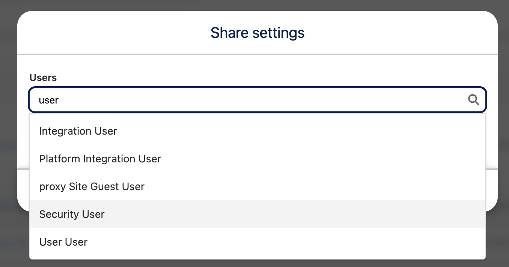Select the highlighted Security User option
This screenshot has height=267, width=509.
pos(72,214)
